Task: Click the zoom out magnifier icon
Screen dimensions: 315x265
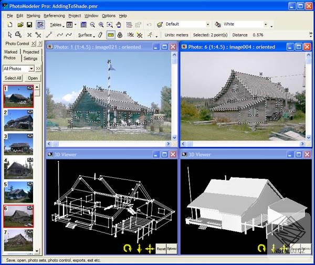Action: tap(92, 25)
